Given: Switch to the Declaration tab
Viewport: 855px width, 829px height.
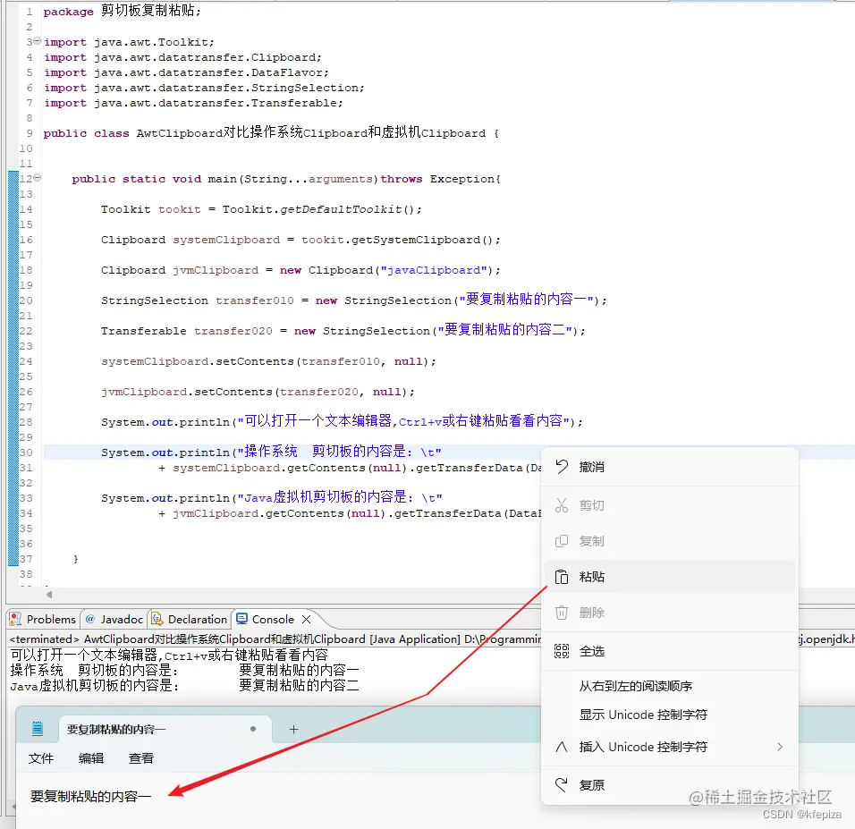Looking at the screenshot, I should pyautogui.click(x=190, y=620).
